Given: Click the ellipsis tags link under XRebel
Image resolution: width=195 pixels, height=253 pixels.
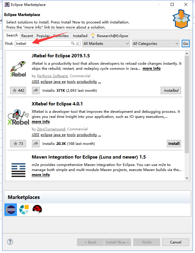Looking at the screenshot, I should tap(100, 135).
